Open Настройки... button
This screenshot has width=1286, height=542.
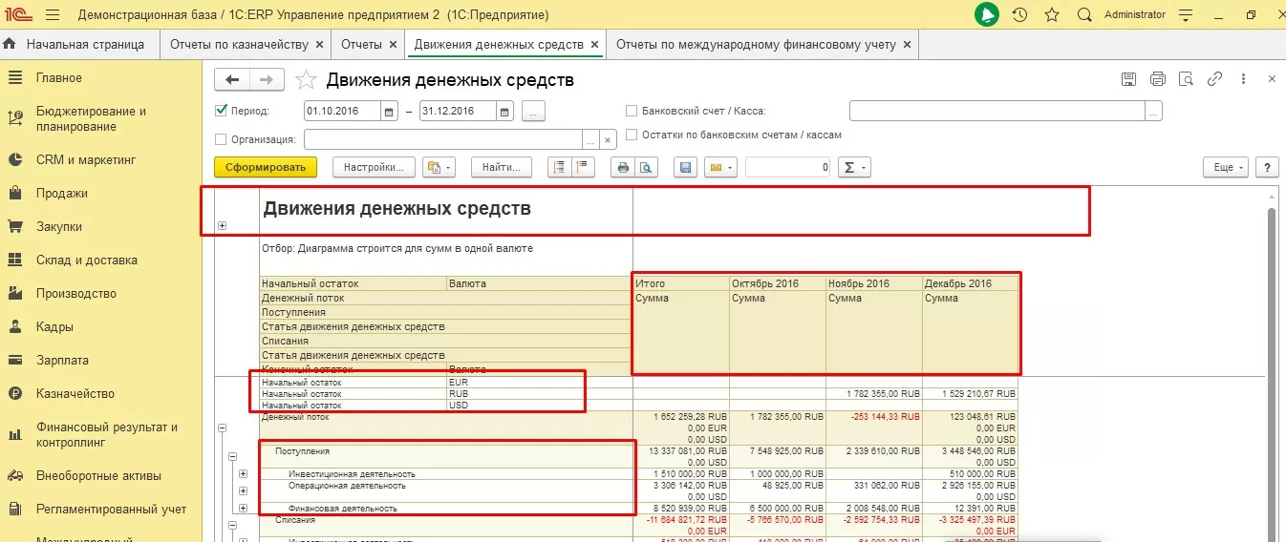(x=374, y=167)
